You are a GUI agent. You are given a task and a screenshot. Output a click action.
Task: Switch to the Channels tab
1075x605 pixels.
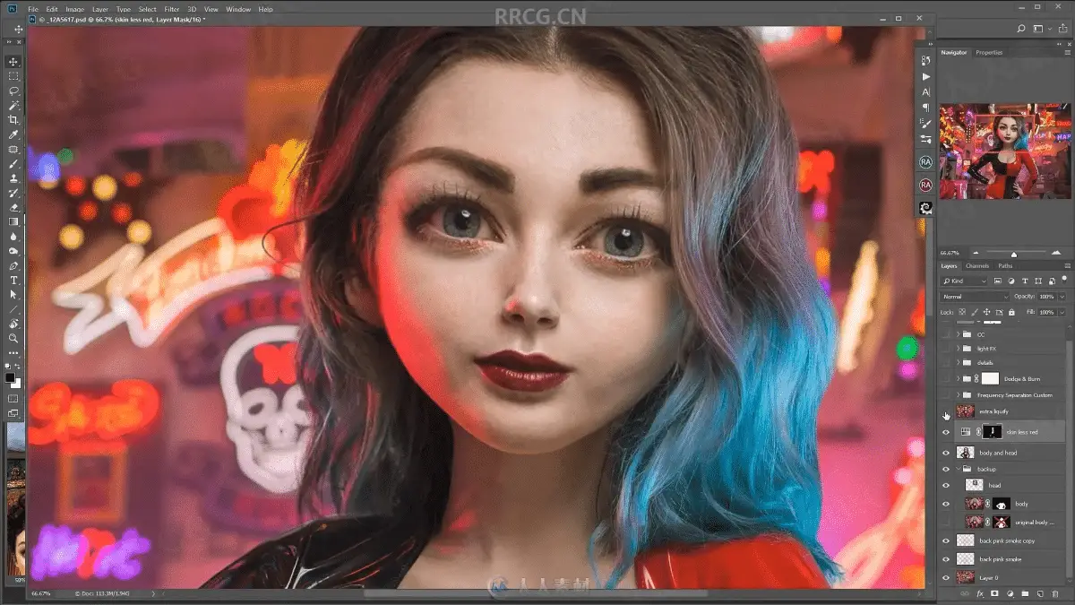point(977,266)
